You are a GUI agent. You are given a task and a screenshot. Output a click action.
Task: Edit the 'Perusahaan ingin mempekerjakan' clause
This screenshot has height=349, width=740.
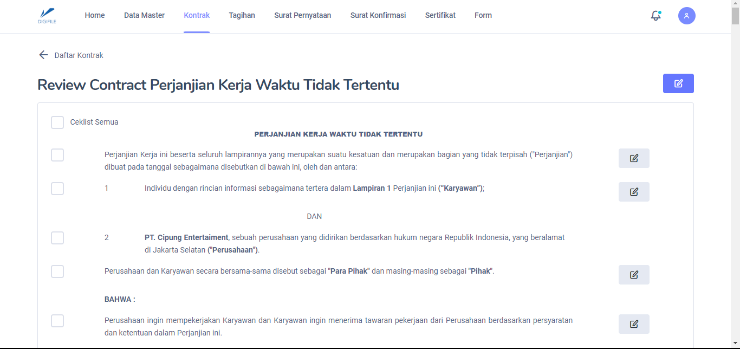click(634, 324)
